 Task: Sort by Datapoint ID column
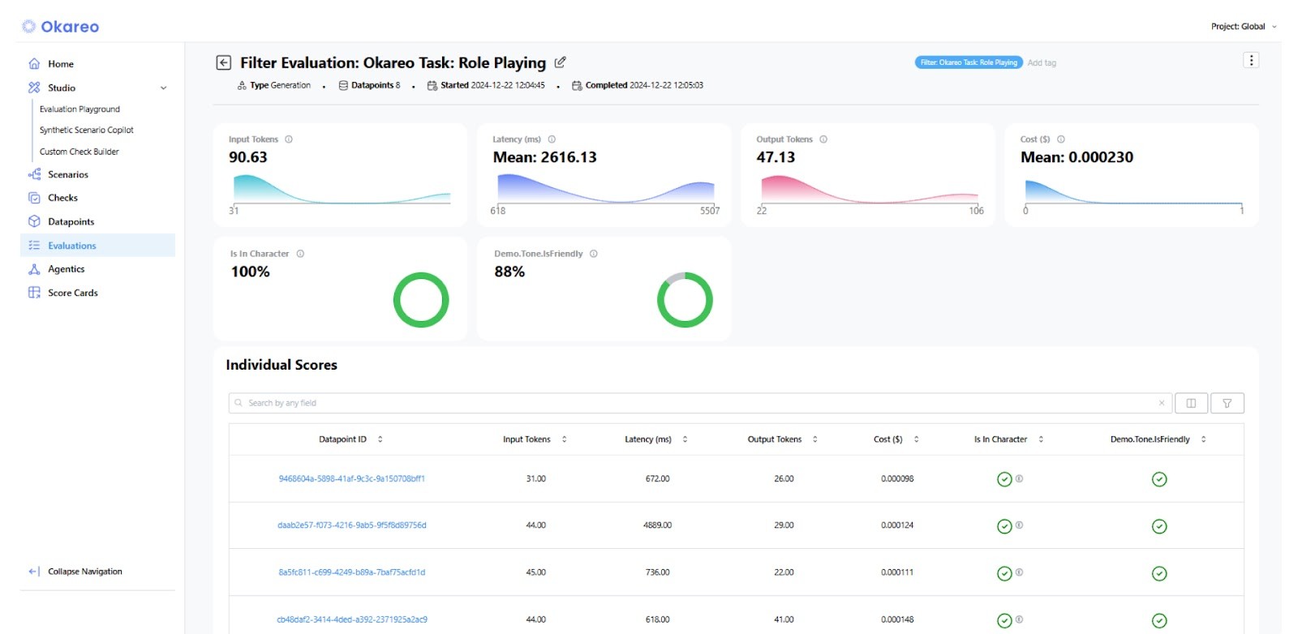tap(380, 439)
